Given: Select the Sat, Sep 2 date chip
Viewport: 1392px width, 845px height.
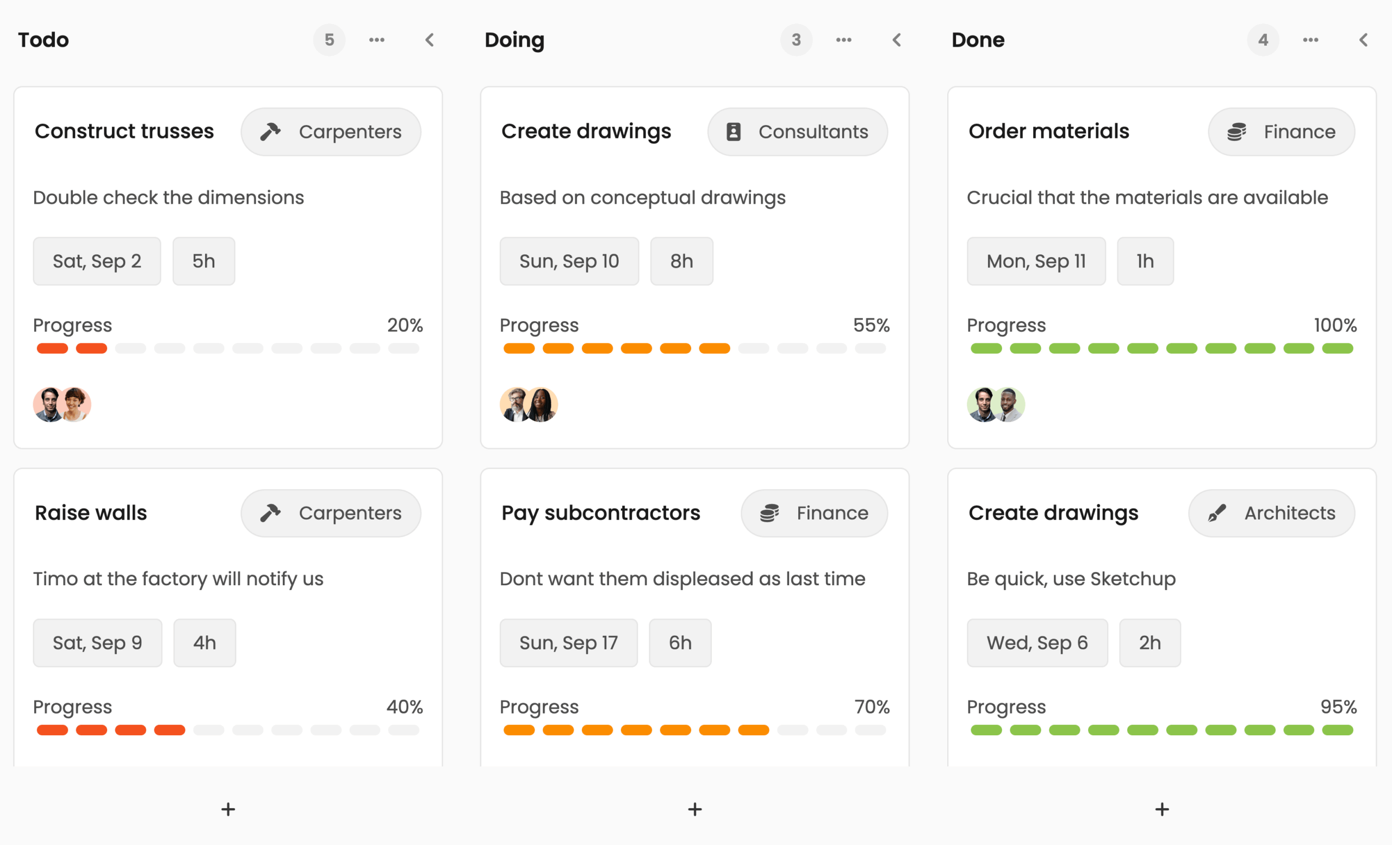Looking at the screenshot, I should pos(97,261).
